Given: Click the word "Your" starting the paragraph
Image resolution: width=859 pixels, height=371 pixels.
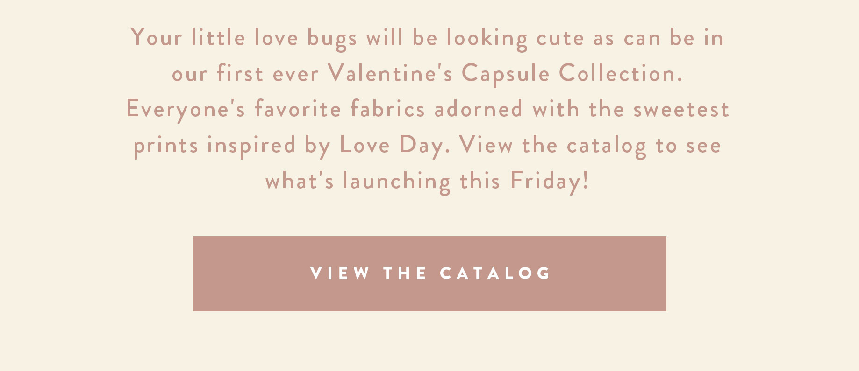Looking at the screenshot, I should [157, 38].
